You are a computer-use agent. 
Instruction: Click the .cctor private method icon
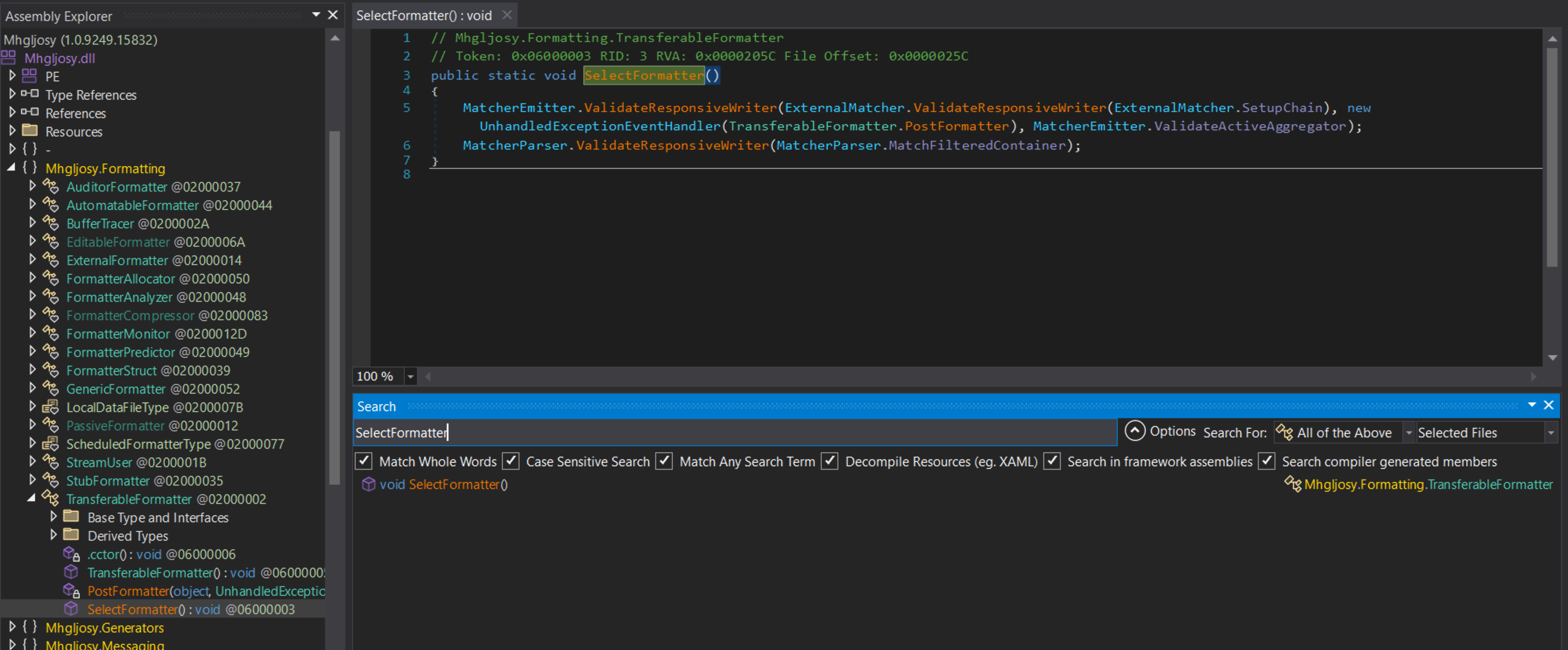coord(71,554)
